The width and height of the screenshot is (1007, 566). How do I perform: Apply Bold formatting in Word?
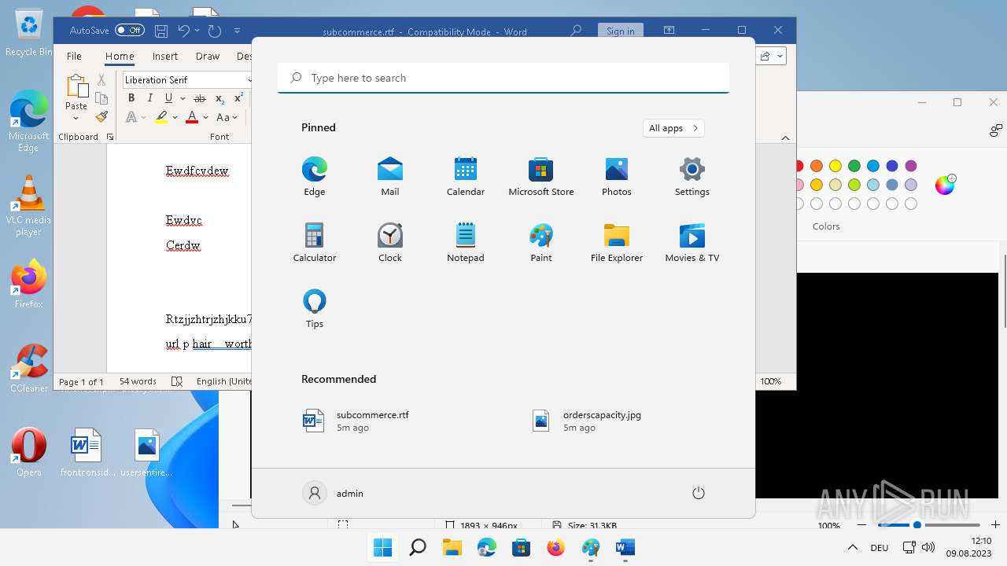131,98
